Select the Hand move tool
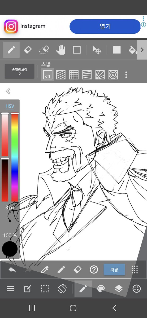Screen dimensions: 147x318 pyautogui.click(x=61, y=50)
